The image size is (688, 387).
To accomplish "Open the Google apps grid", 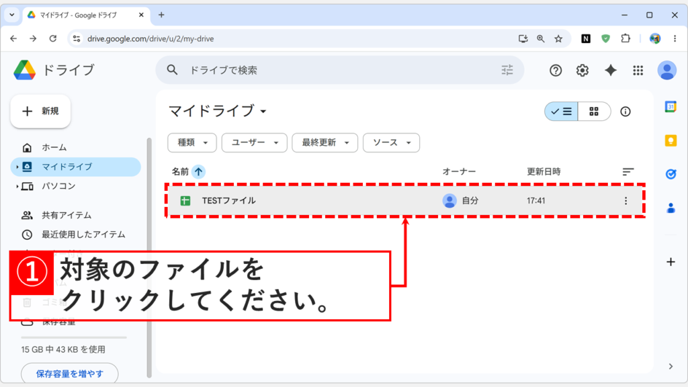I will (x=638, y=70).
